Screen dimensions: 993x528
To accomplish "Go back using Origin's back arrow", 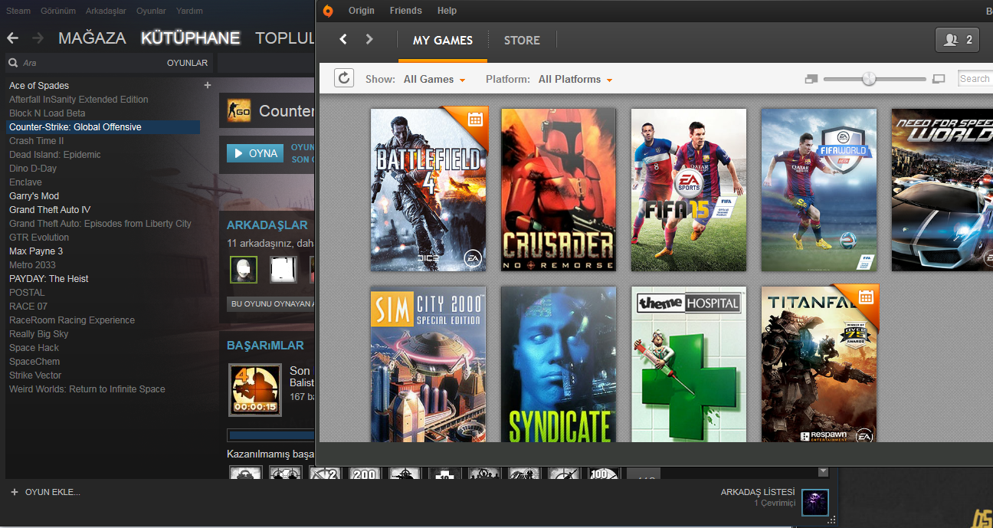I will coord(343,39).
